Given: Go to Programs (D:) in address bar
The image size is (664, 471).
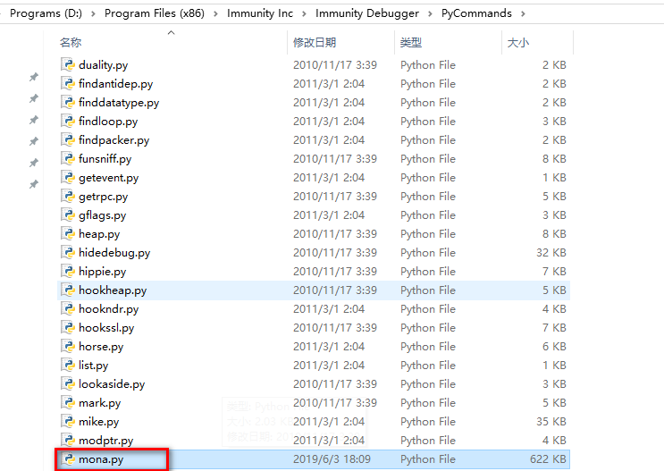Looking at the screenshot, I should coord(46,13).
